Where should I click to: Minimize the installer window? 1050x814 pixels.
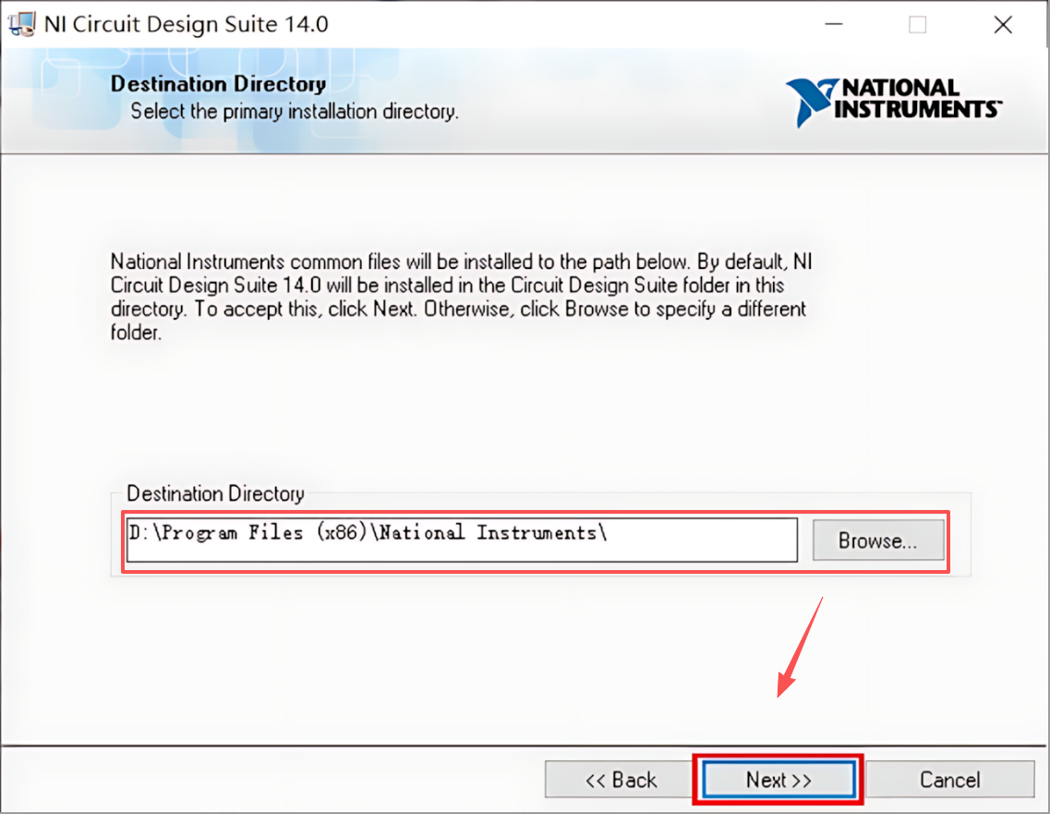(x=834, y=24)
